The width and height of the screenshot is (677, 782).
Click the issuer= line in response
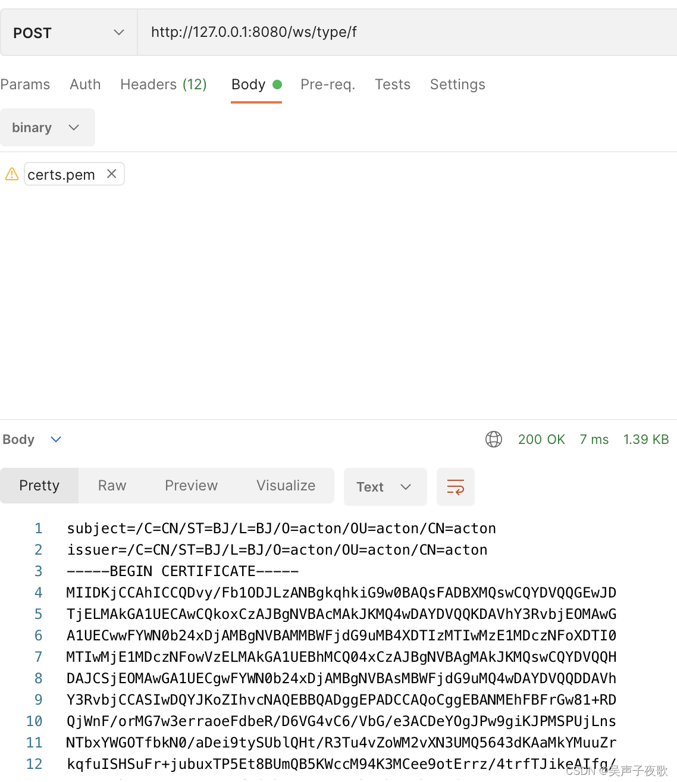277,550
